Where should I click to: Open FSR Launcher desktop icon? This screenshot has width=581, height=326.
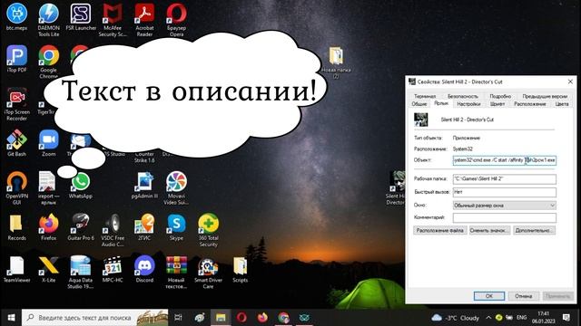click(81, 16)
